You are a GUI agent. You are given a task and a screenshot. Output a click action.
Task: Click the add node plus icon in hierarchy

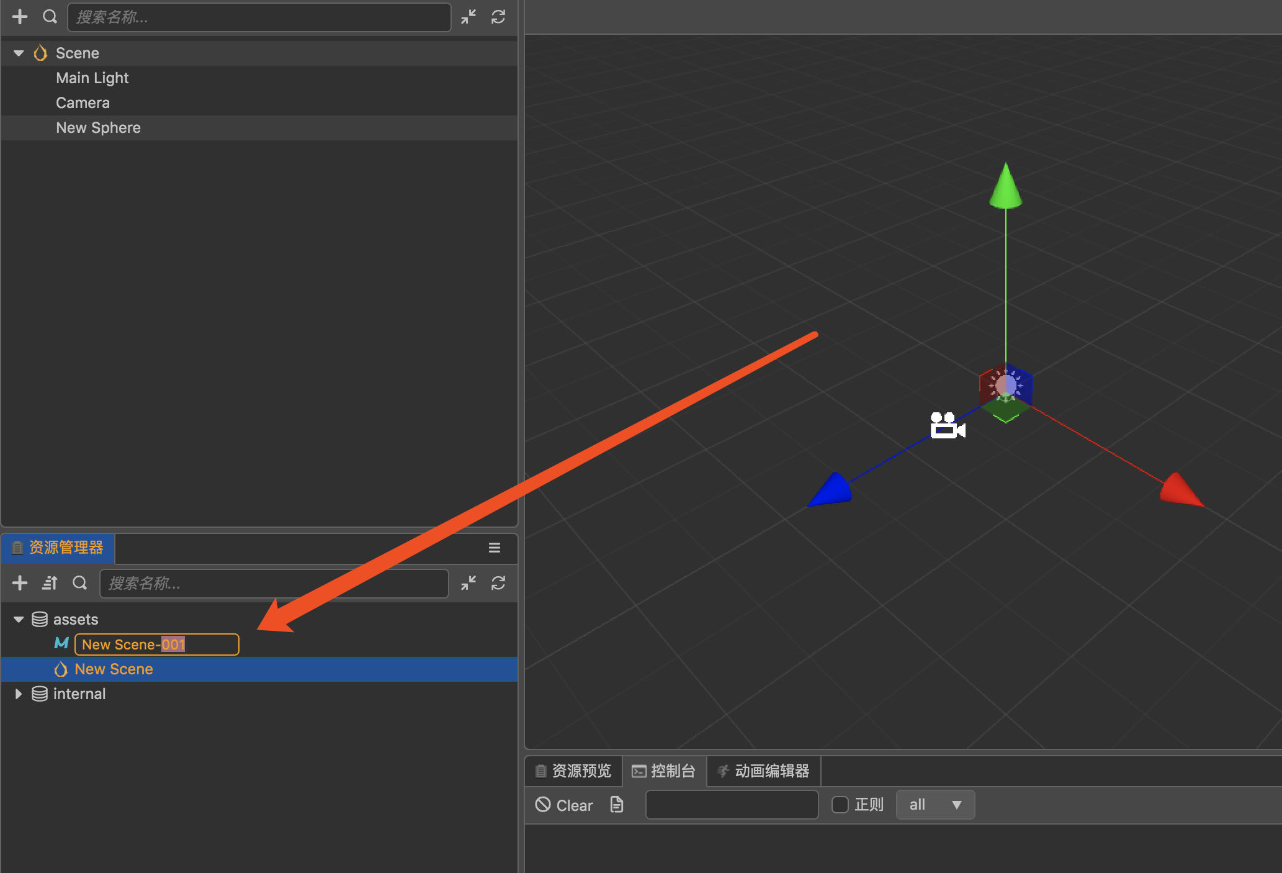20,17
